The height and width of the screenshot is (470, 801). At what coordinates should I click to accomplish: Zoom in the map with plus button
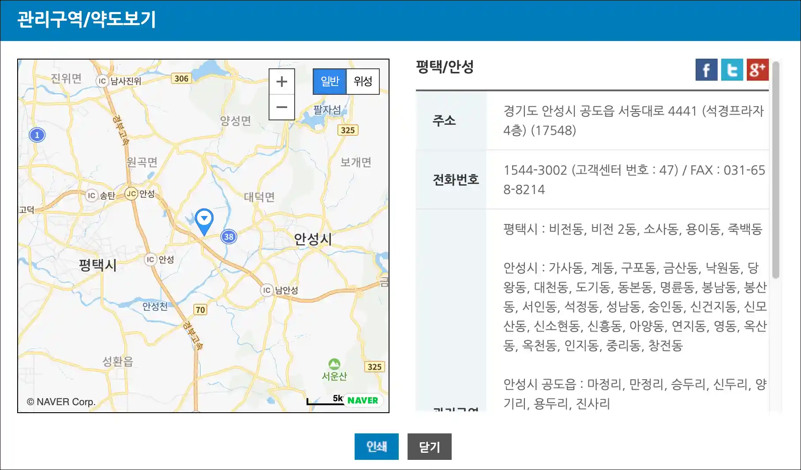click(282, 82)
